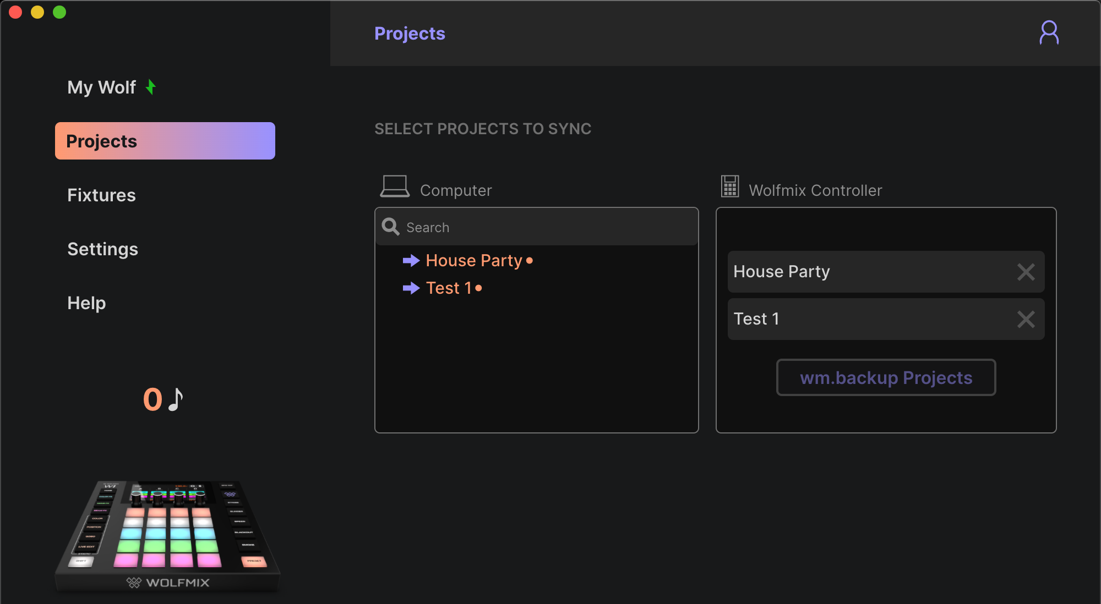This screenshot has height=604, width=1101.
Task: Open the Help section
Action: tap(86, 303)
